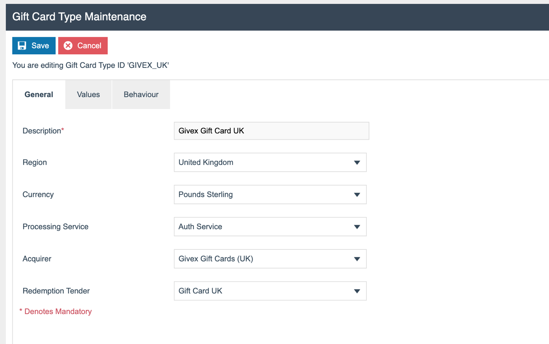Viewport: 549px width, 344px height.
Task: Switch to the Values tab
Action: [88, 95]
